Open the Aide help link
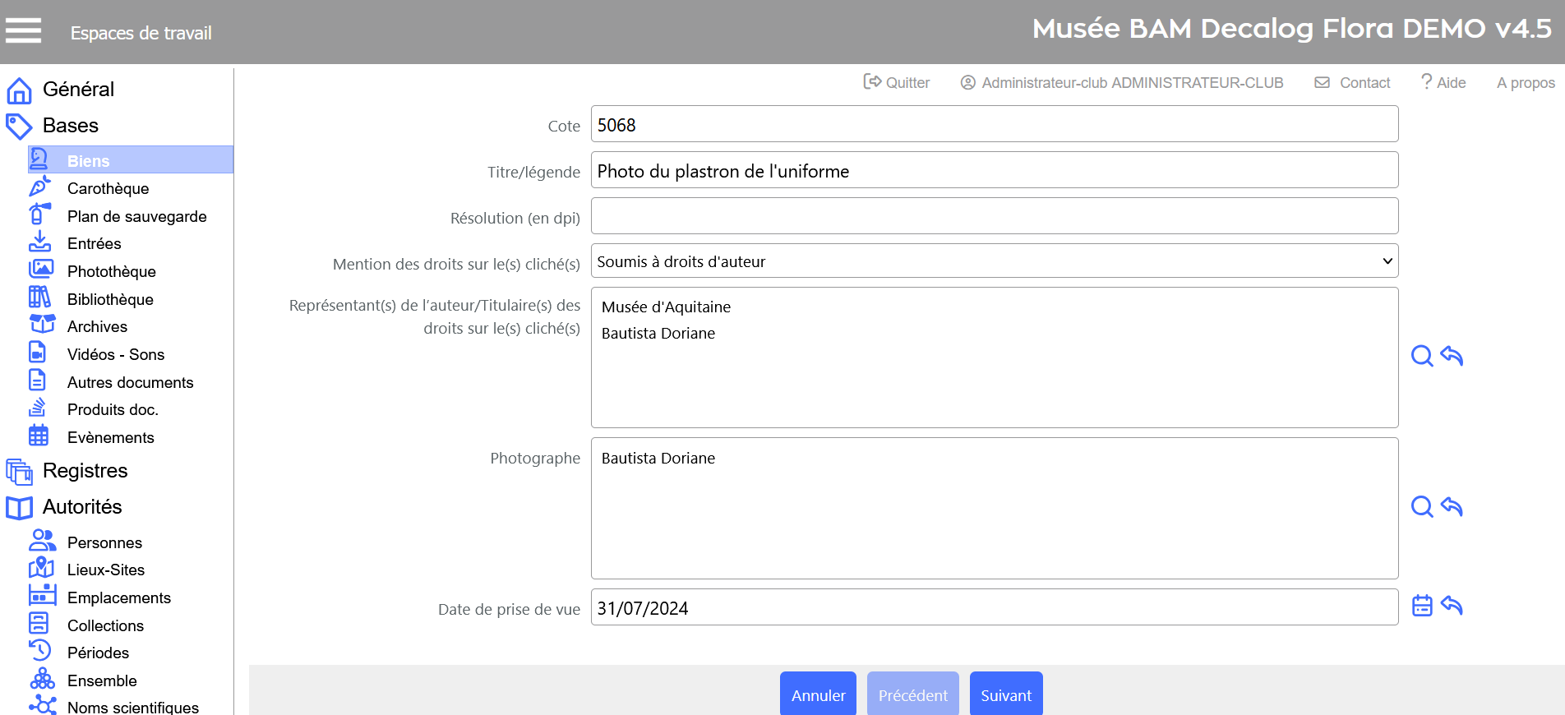 click(x=1443, y=83)
